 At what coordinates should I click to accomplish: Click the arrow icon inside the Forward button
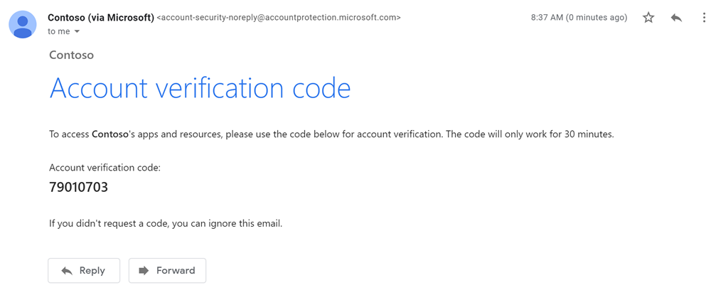click(x=144, y=271)
